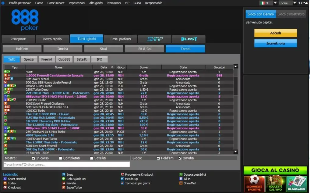Toggle the Hold'em game checkbox

[158, 158]
